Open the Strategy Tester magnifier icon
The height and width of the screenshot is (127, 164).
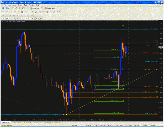tap(27, 8)
